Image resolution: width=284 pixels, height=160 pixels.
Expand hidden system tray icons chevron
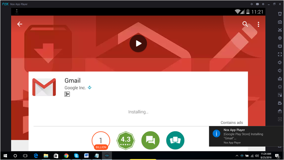pyautogui.click(x=237, y=156)
